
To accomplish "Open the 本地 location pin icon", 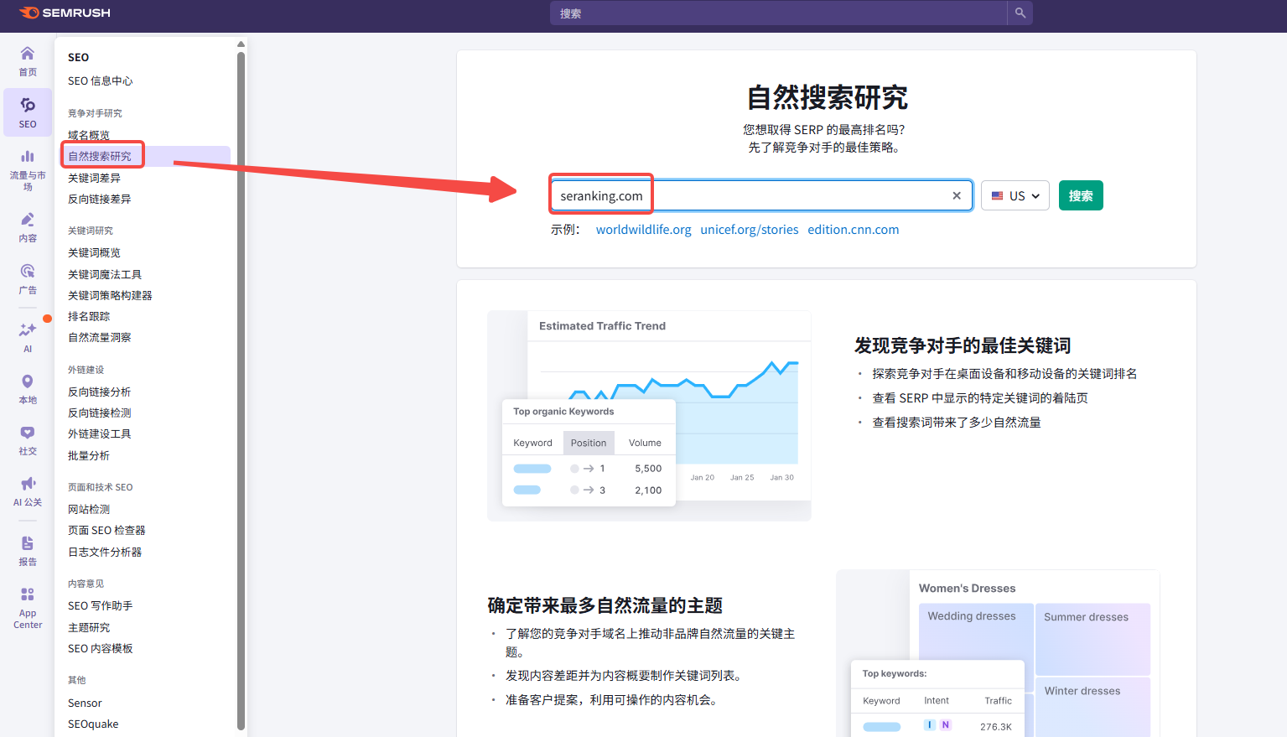I will click(28, 388).
